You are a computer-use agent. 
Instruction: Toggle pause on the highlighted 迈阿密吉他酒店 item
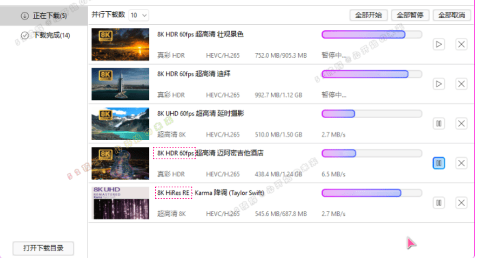[x=439, y=163]
